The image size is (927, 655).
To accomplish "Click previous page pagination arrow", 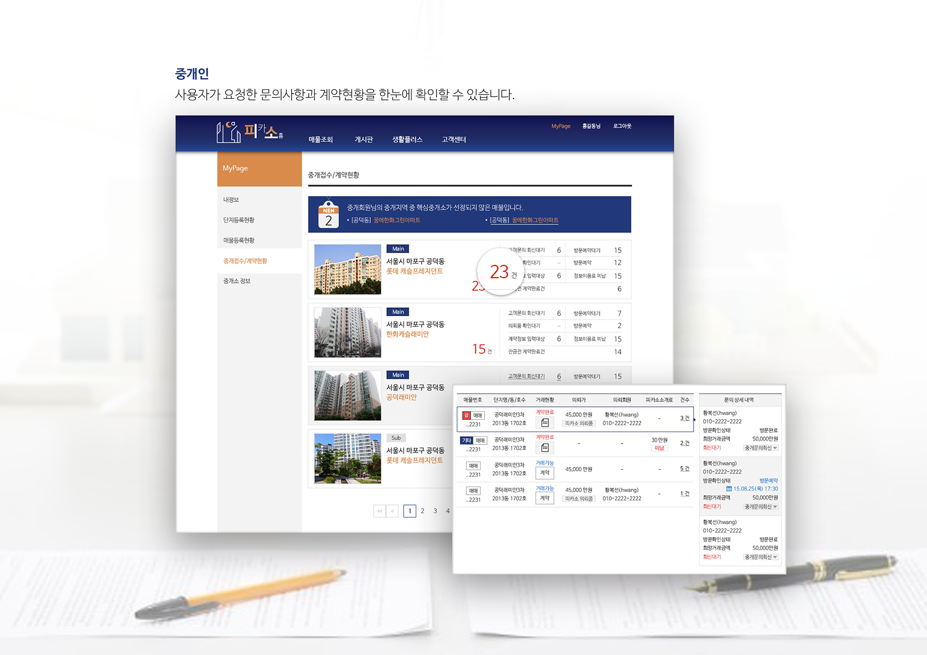I will [x=392, y=511].
